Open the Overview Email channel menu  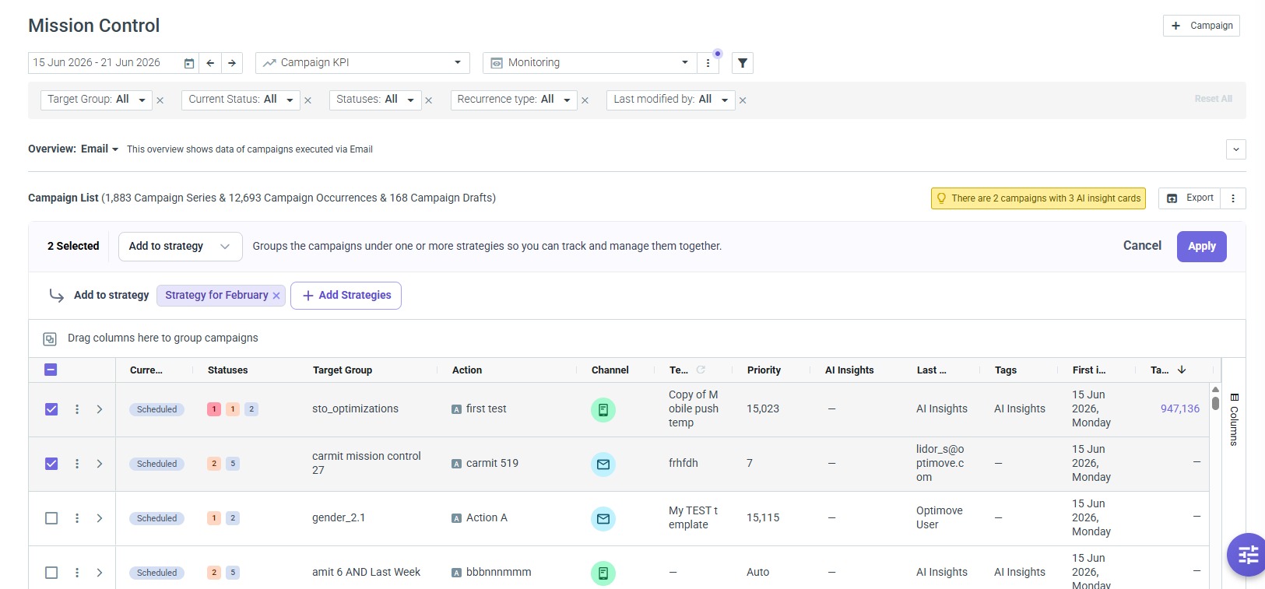tap(100, 149)
